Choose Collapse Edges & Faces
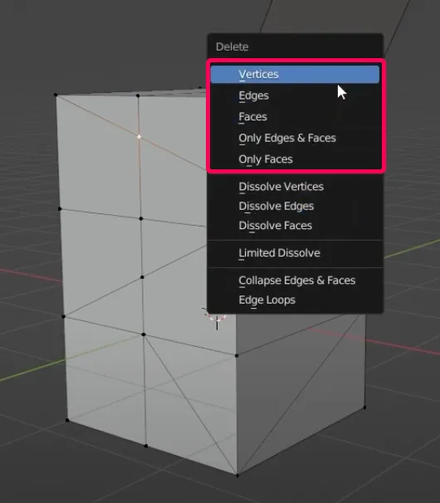 click(x=296, y=281)
